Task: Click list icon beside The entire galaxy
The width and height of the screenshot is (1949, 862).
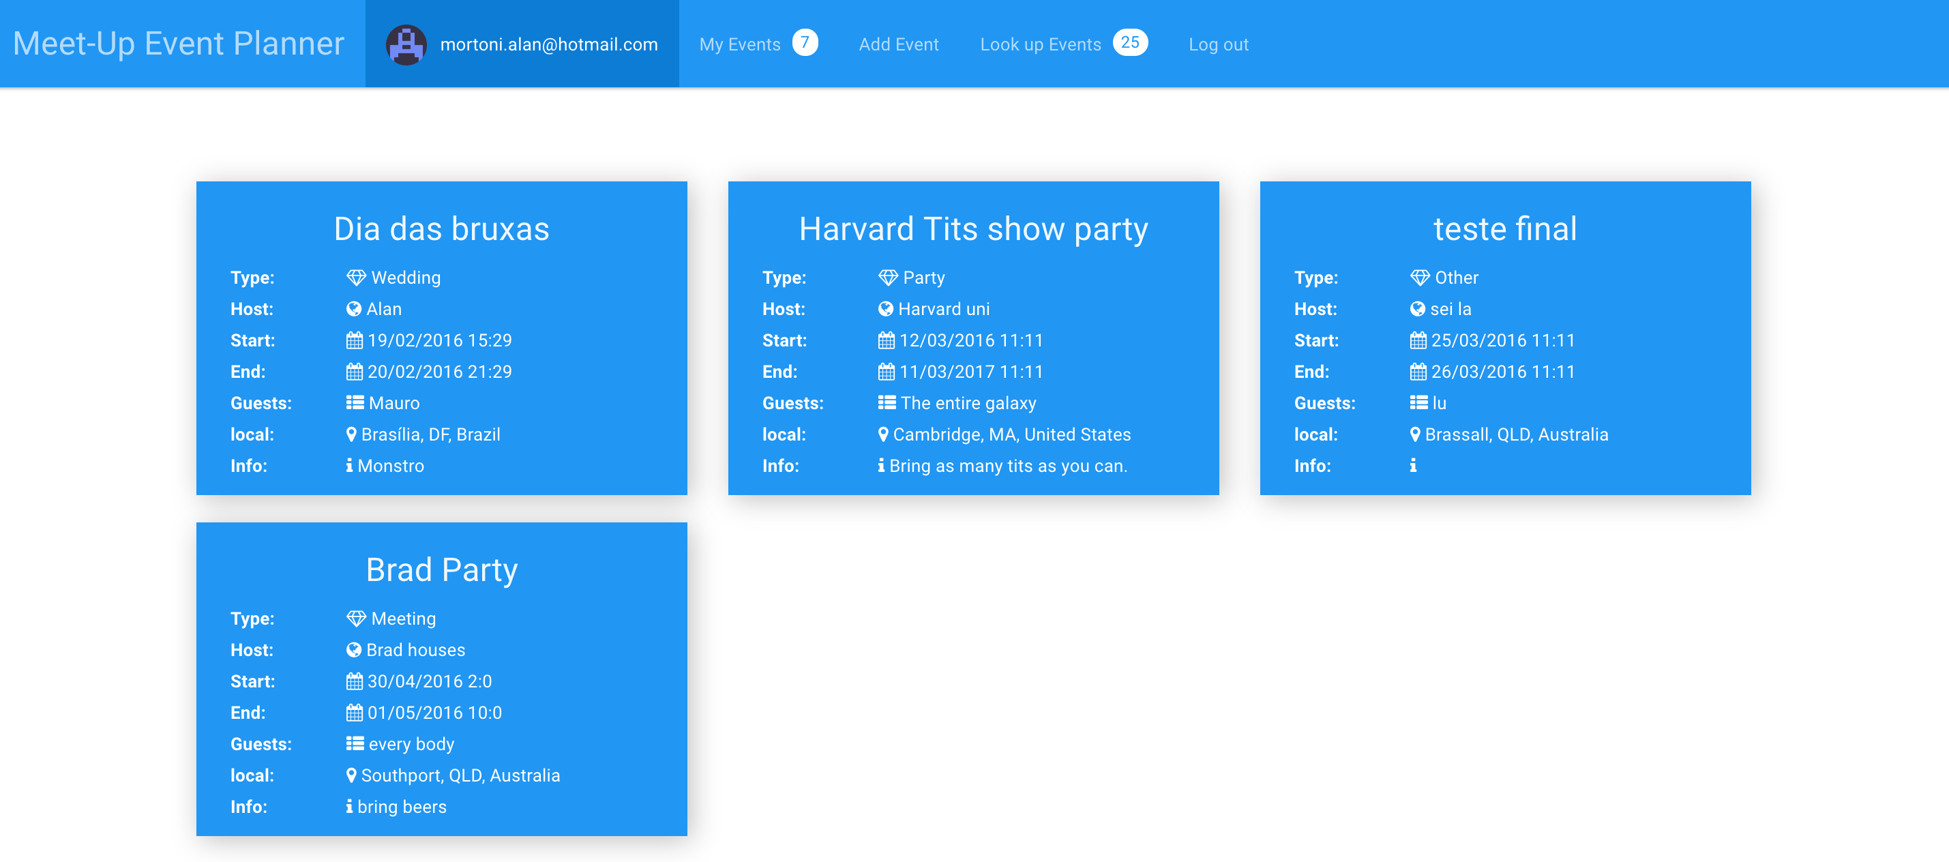Action: [x=886, y=402]
